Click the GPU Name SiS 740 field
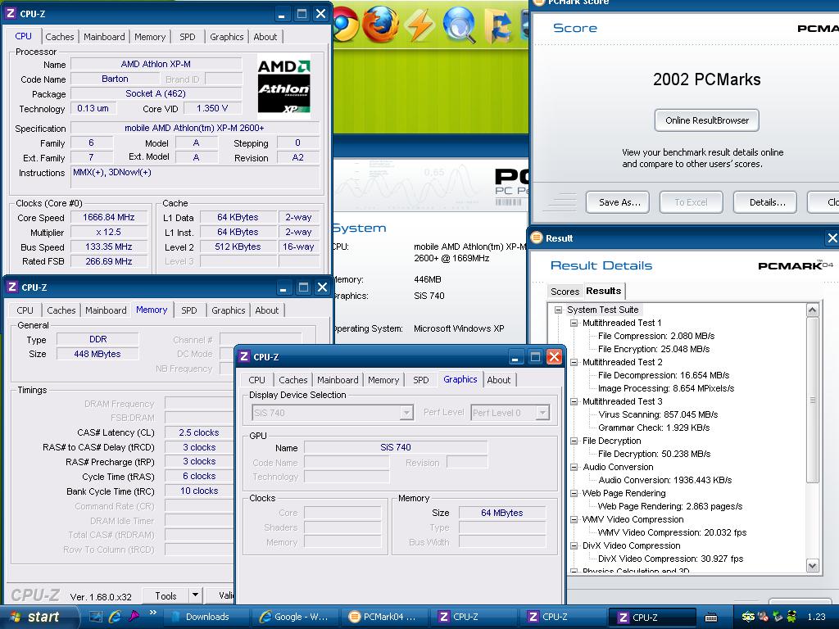 click(396, 447)
